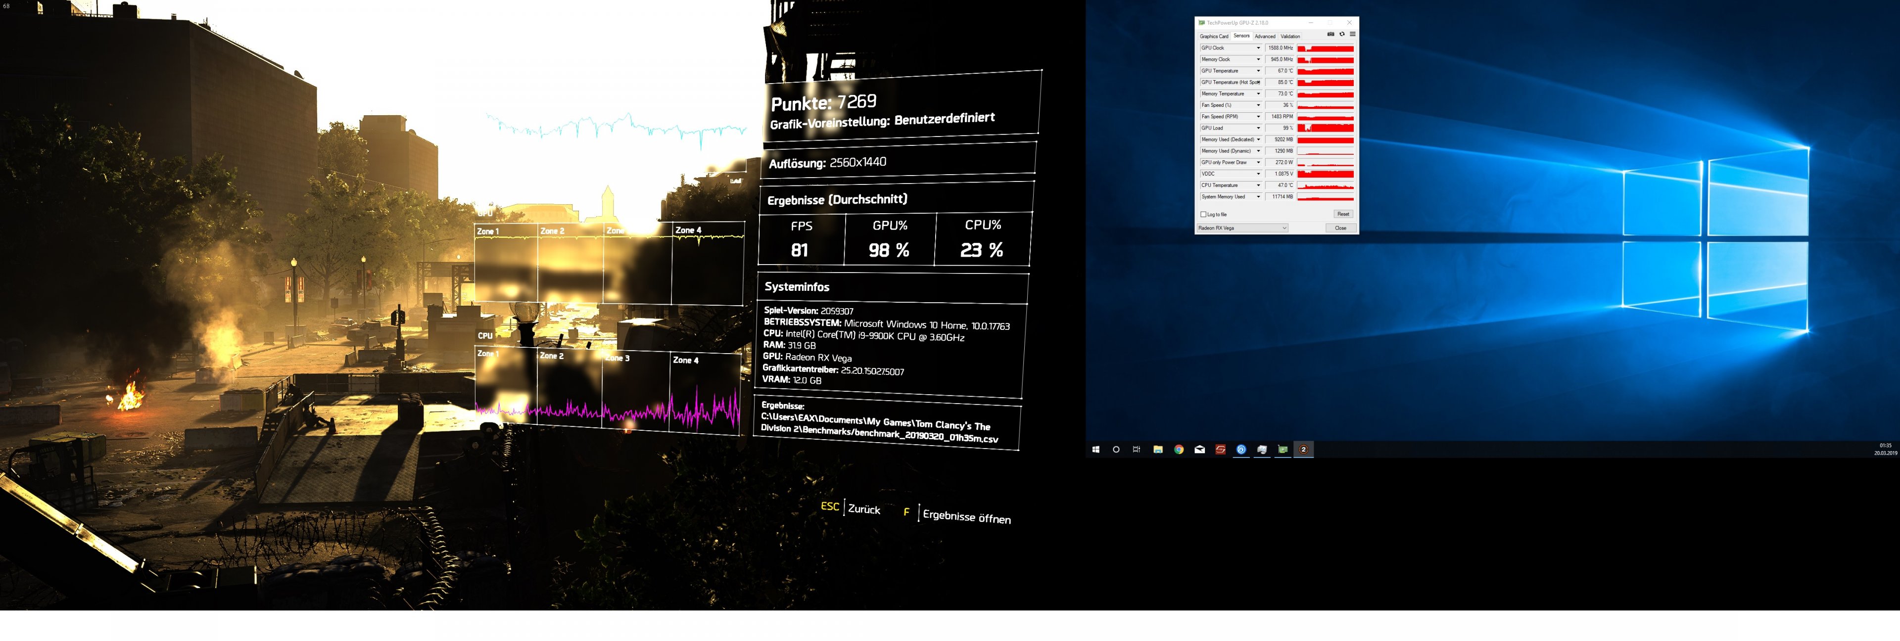Open Cortana search circle on the taskbar
This screenshot has width=1900, height=641.
click(x=1116, y=449)
